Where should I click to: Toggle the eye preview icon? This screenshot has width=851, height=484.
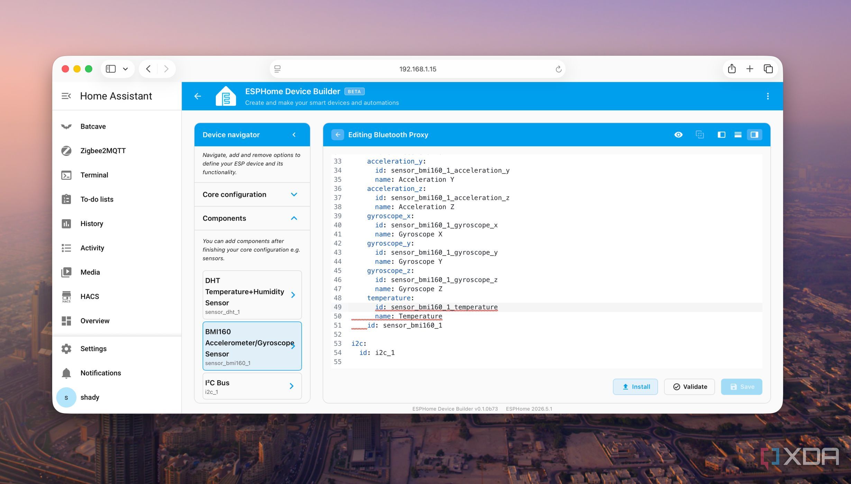point(678,135)
